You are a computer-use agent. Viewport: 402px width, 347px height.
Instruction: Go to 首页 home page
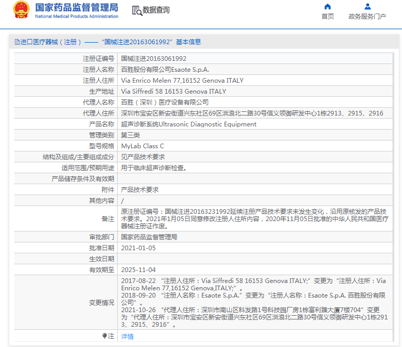click(328, 17)
